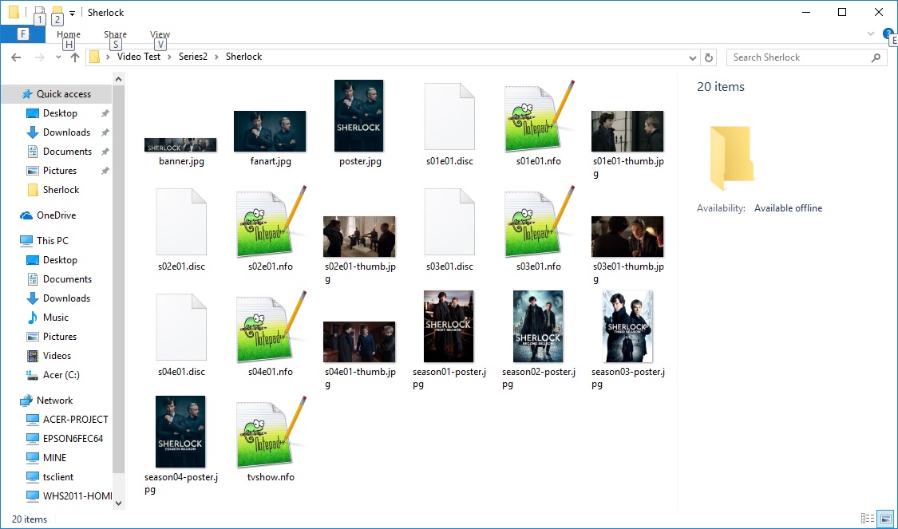Expand the ribbon with the chevron
Screen dimensions: 898x529
[870, 34]
